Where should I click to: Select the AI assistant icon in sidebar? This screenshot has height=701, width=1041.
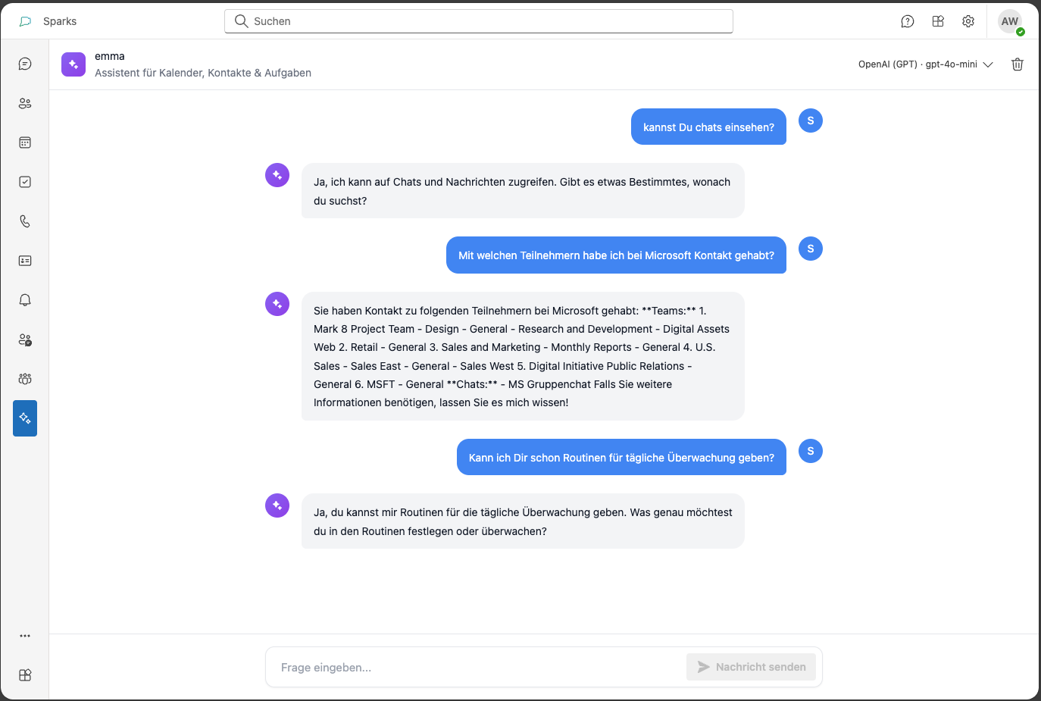click(25, 418)
